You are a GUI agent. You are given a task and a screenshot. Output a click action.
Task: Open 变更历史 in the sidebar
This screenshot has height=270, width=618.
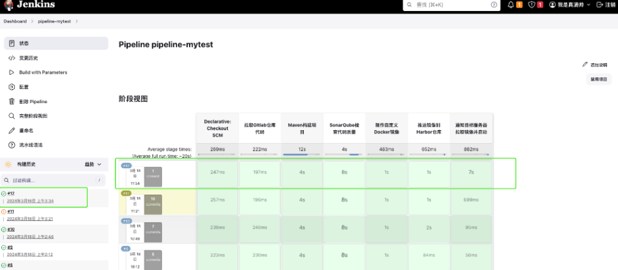coord(56,58)
